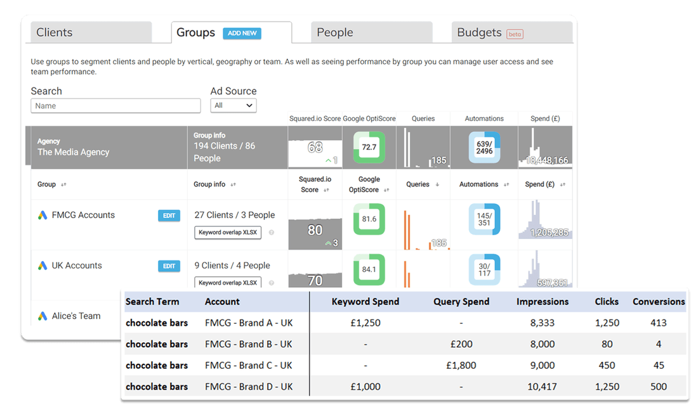This screenshot has height=412, width=698.
Task: Open the FMCG Accounts group
Action: [x=83, y=215]
